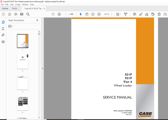This screenshot has width=168, height=120.
Task: Click the read mode keyboard icon
Action: 125,14
